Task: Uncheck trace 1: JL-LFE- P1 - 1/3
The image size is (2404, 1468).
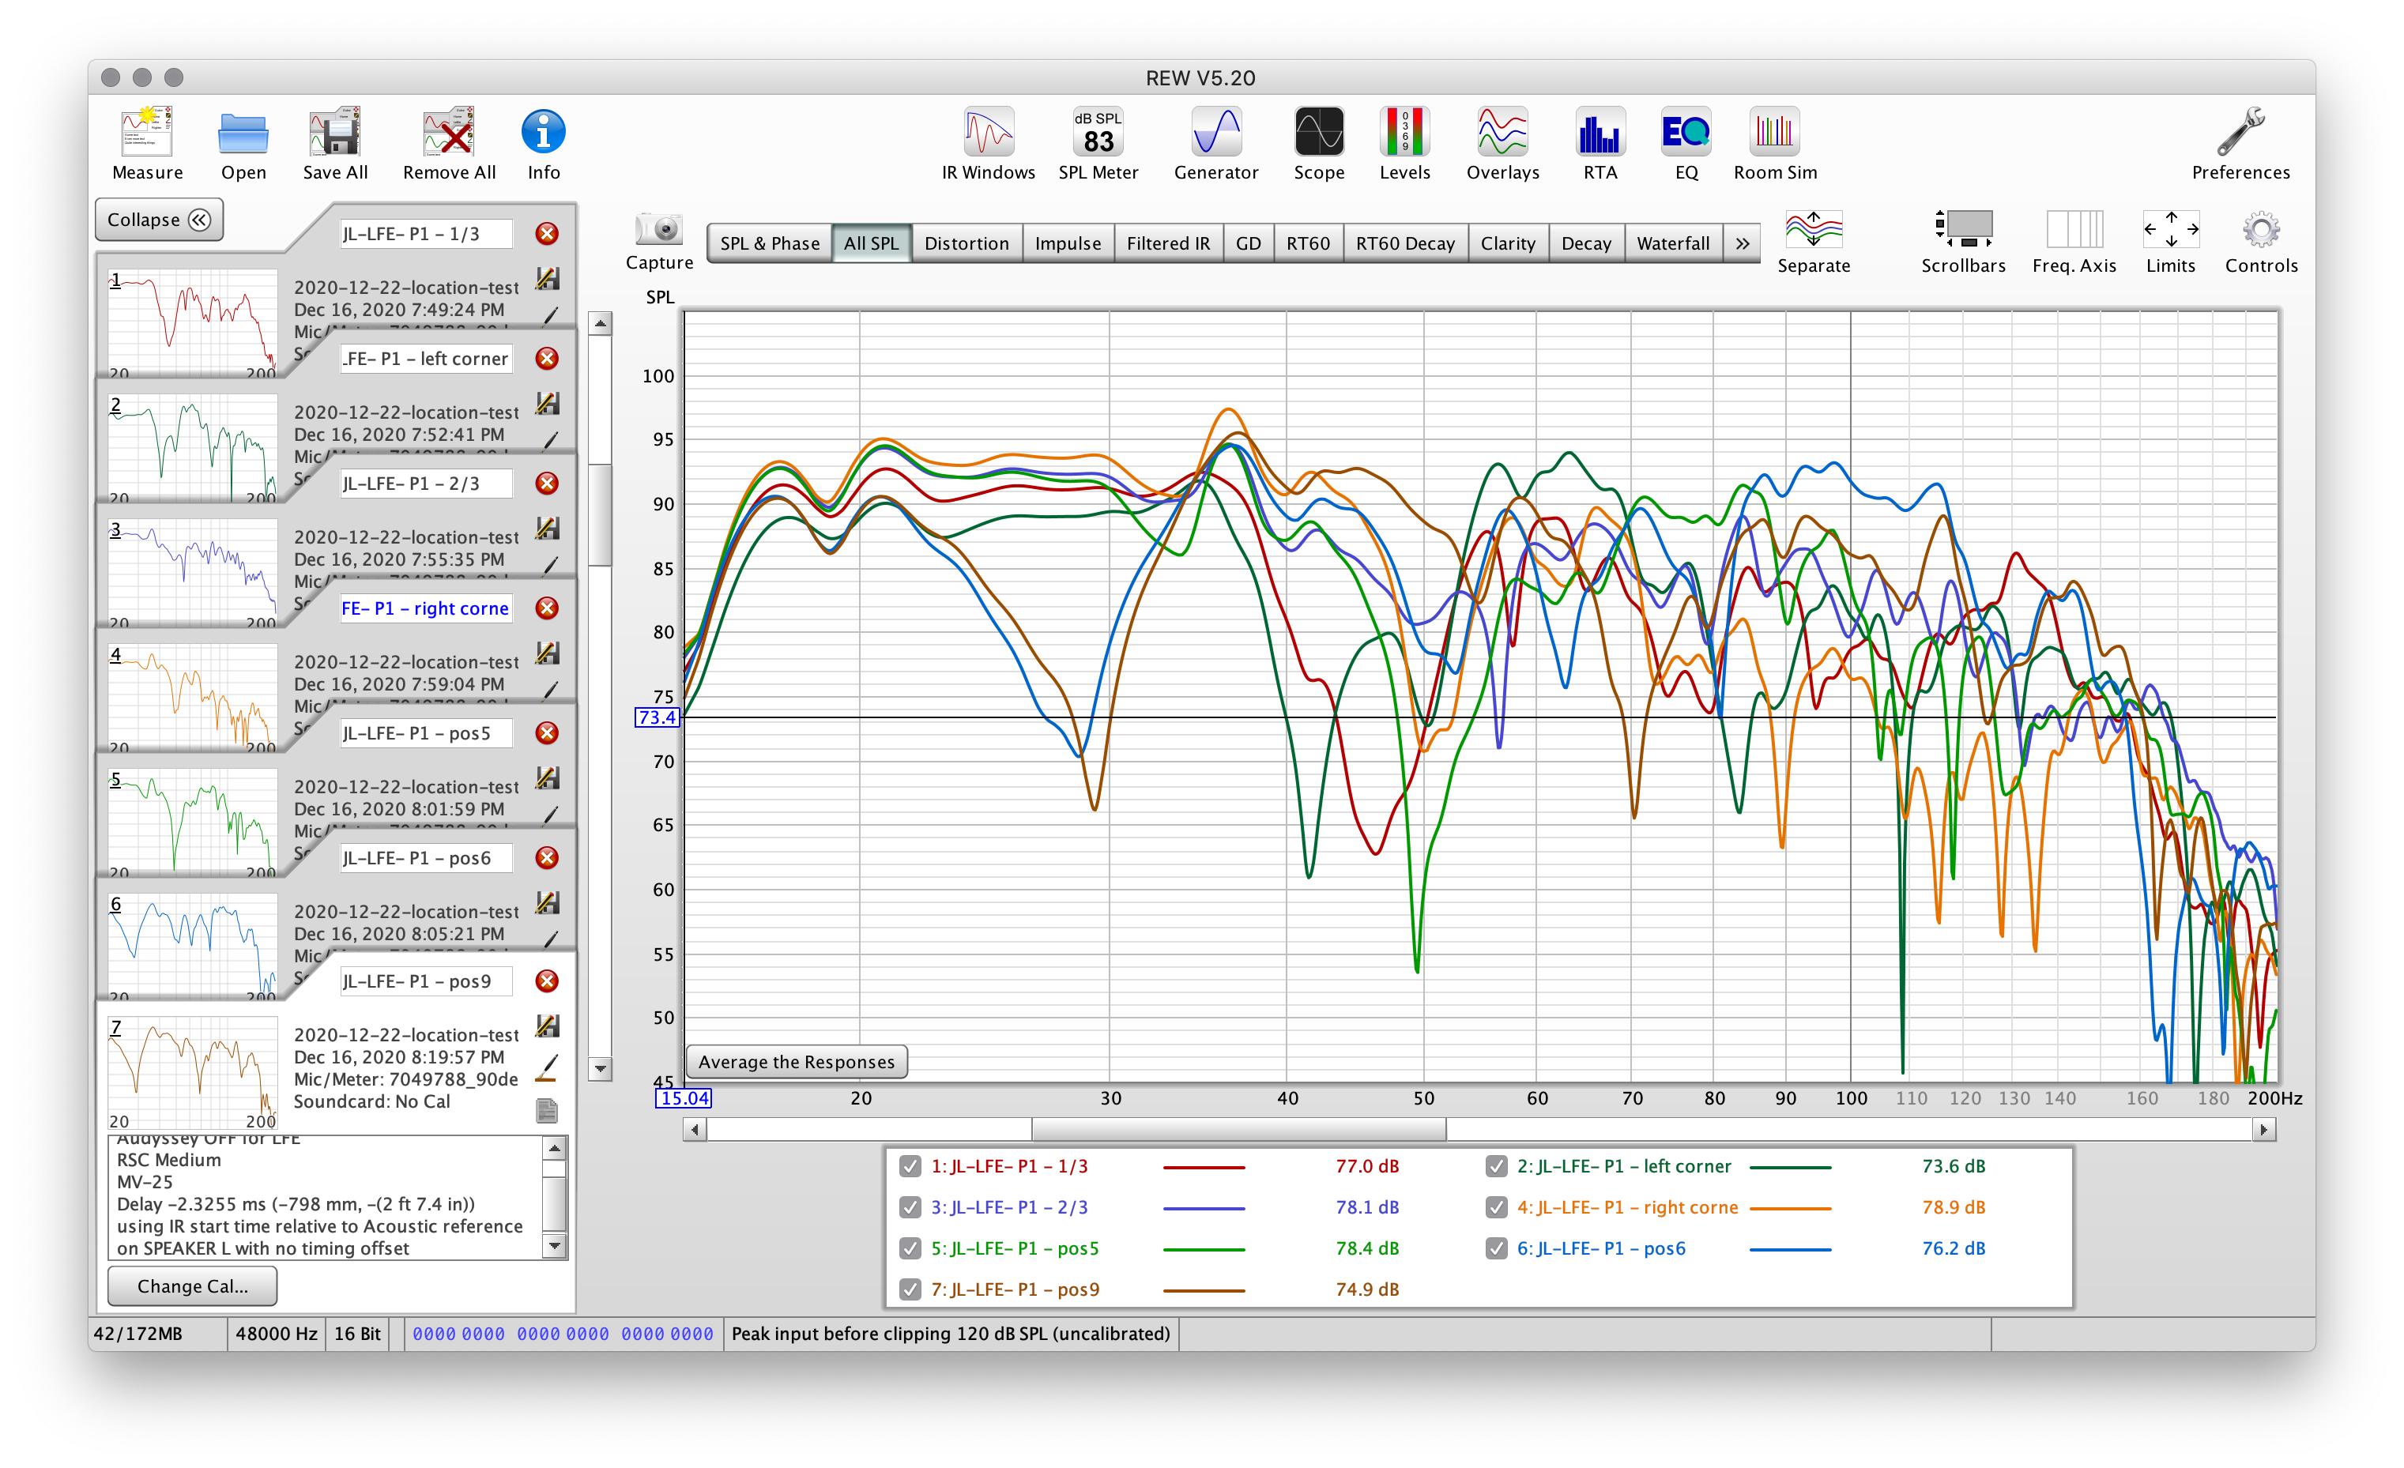Action: point(910,1167)
